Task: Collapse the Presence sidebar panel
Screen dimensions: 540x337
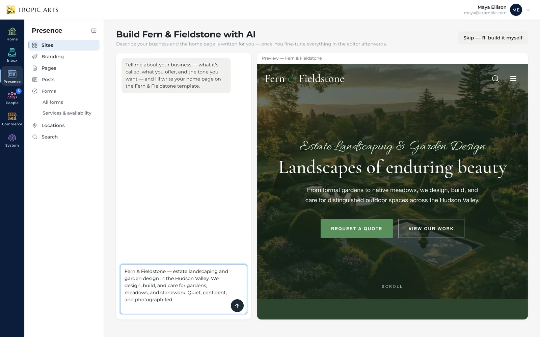Action: coord(94,31)
